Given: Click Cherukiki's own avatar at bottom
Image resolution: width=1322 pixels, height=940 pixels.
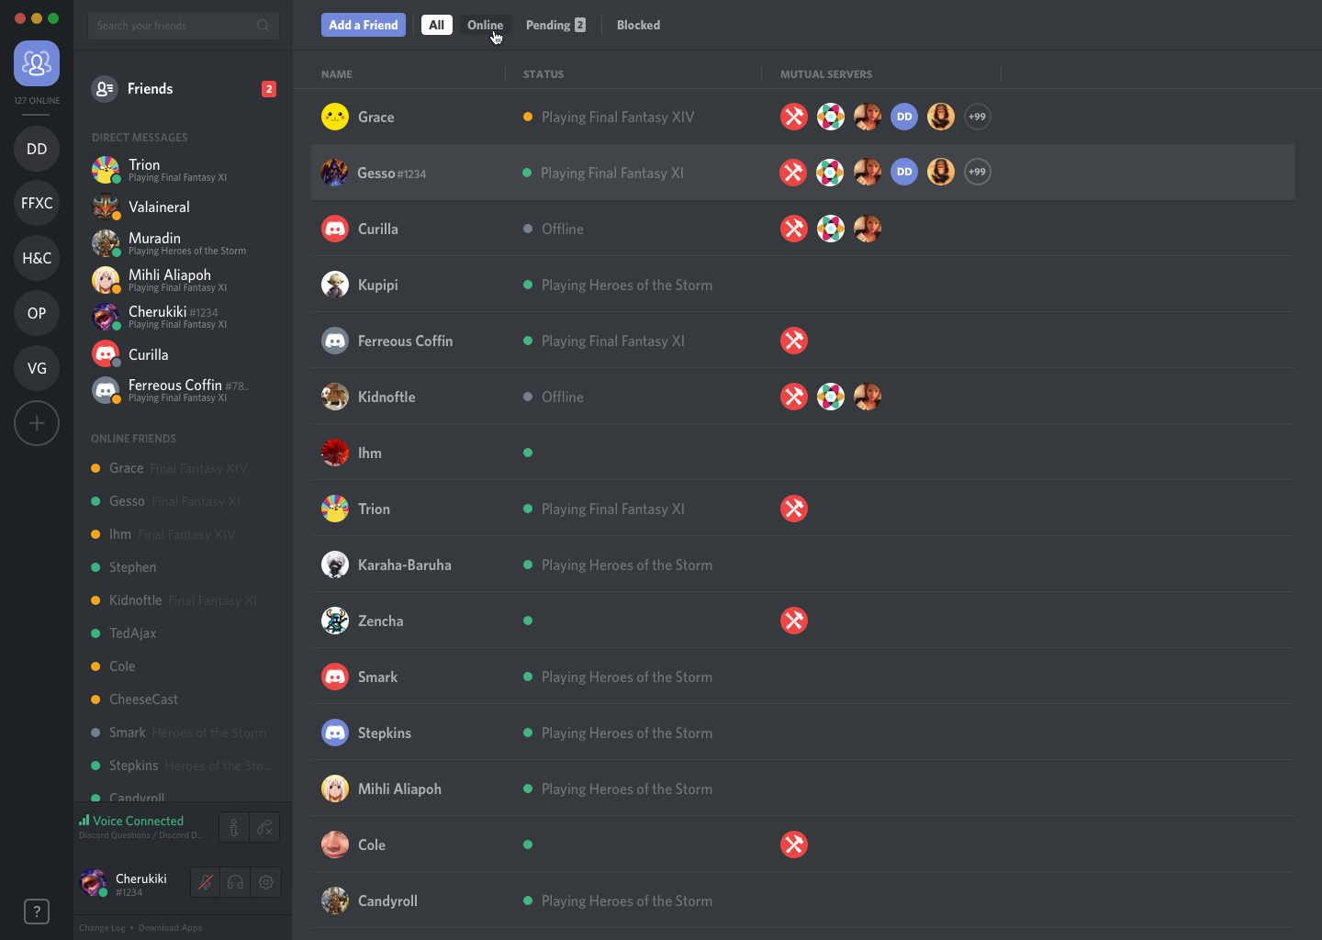Looking at the screenshot, I should coord(94,882).
